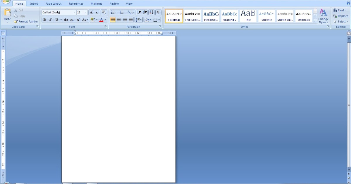Click the Grow Font icon
The image size is (351, 184).
pyautogui.click(x=91, y=13)
